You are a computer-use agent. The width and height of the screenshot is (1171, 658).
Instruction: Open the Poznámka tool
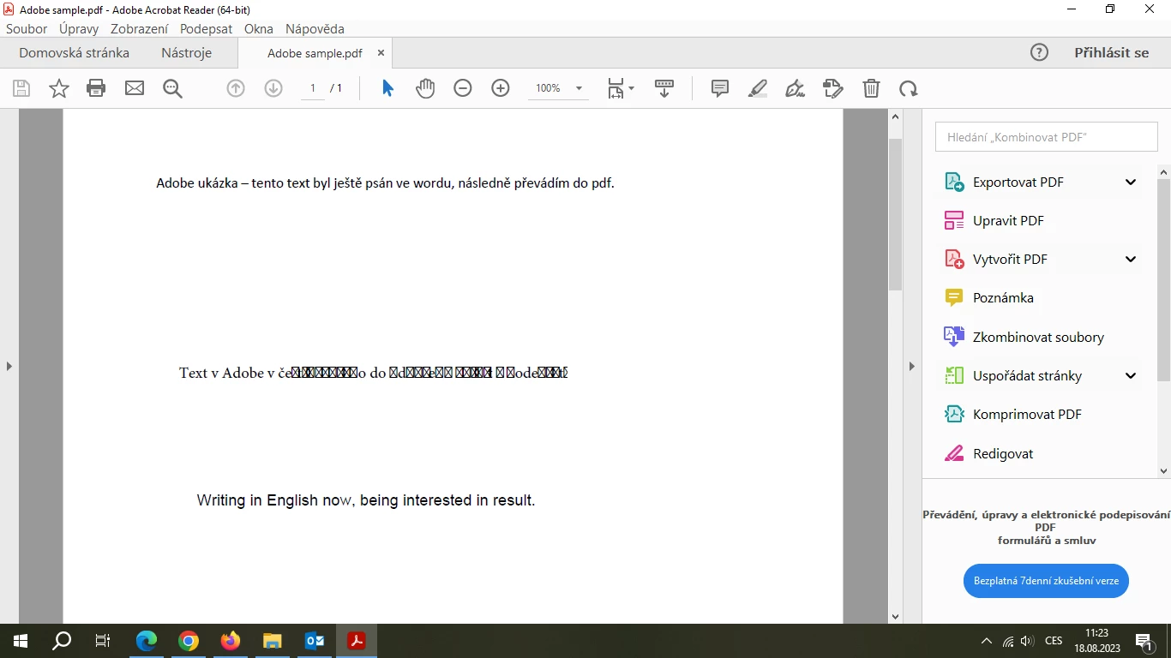(989, 297)
